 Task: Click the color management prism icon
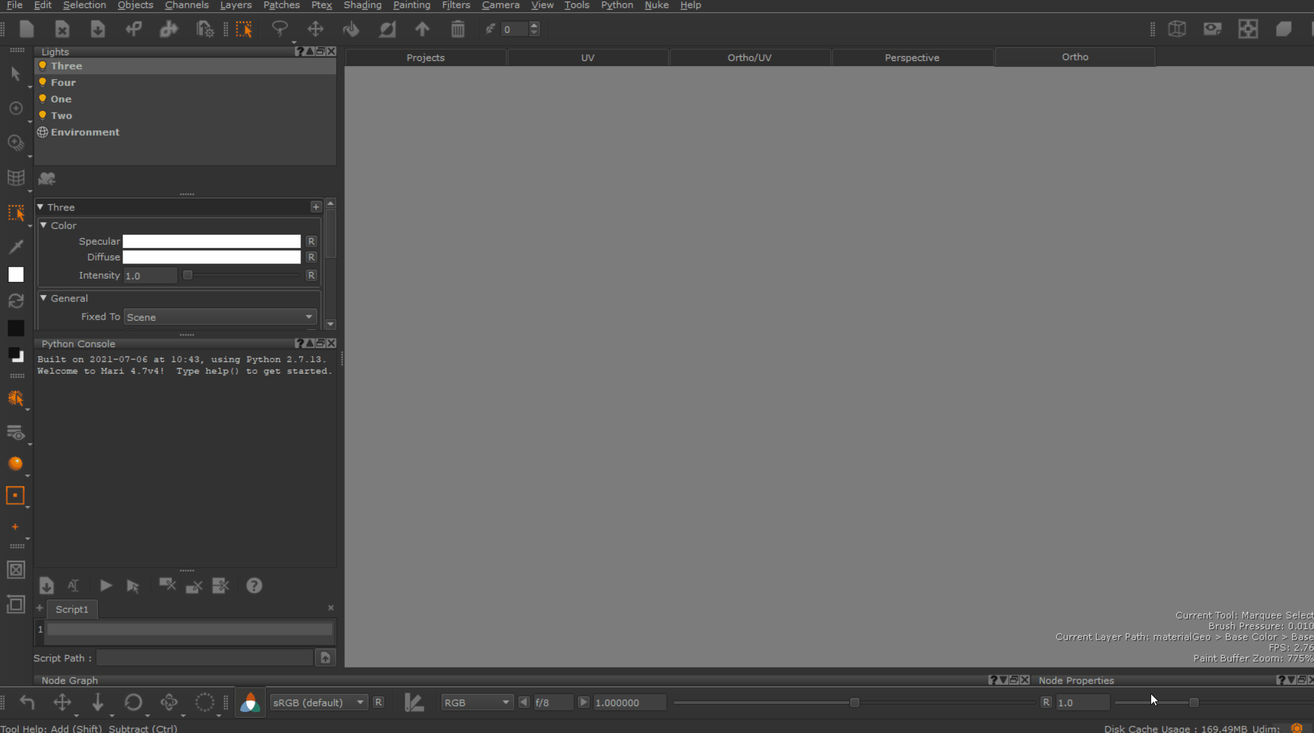(250, 703)
